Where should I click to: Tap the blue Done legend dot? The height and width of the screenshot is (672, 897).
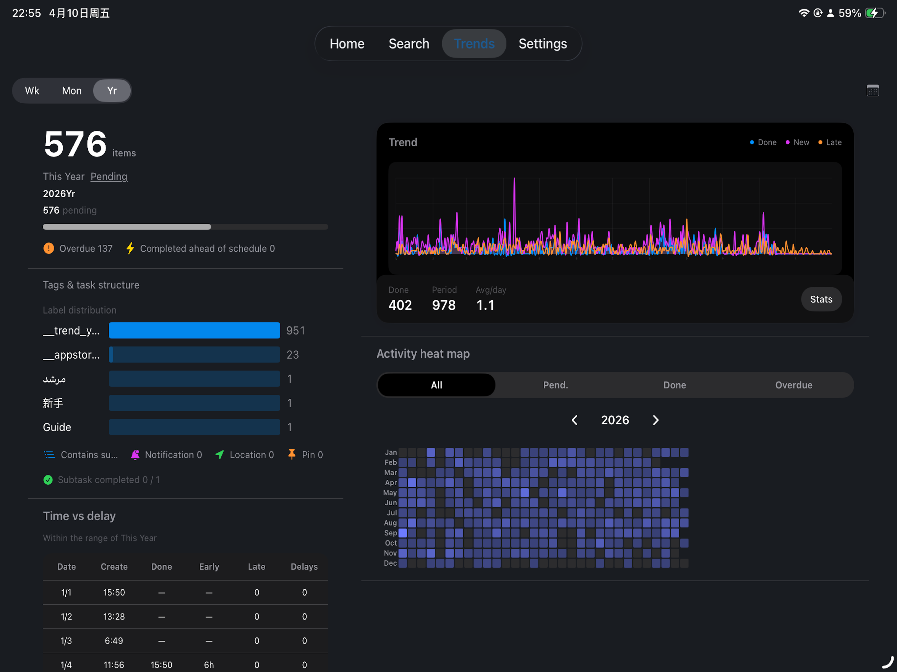point(752,142)
